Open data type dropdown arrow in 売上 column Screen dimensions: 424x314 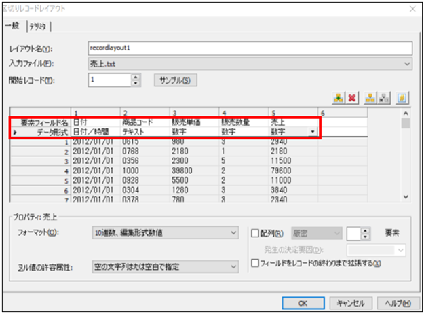click(x=311, y=132)
